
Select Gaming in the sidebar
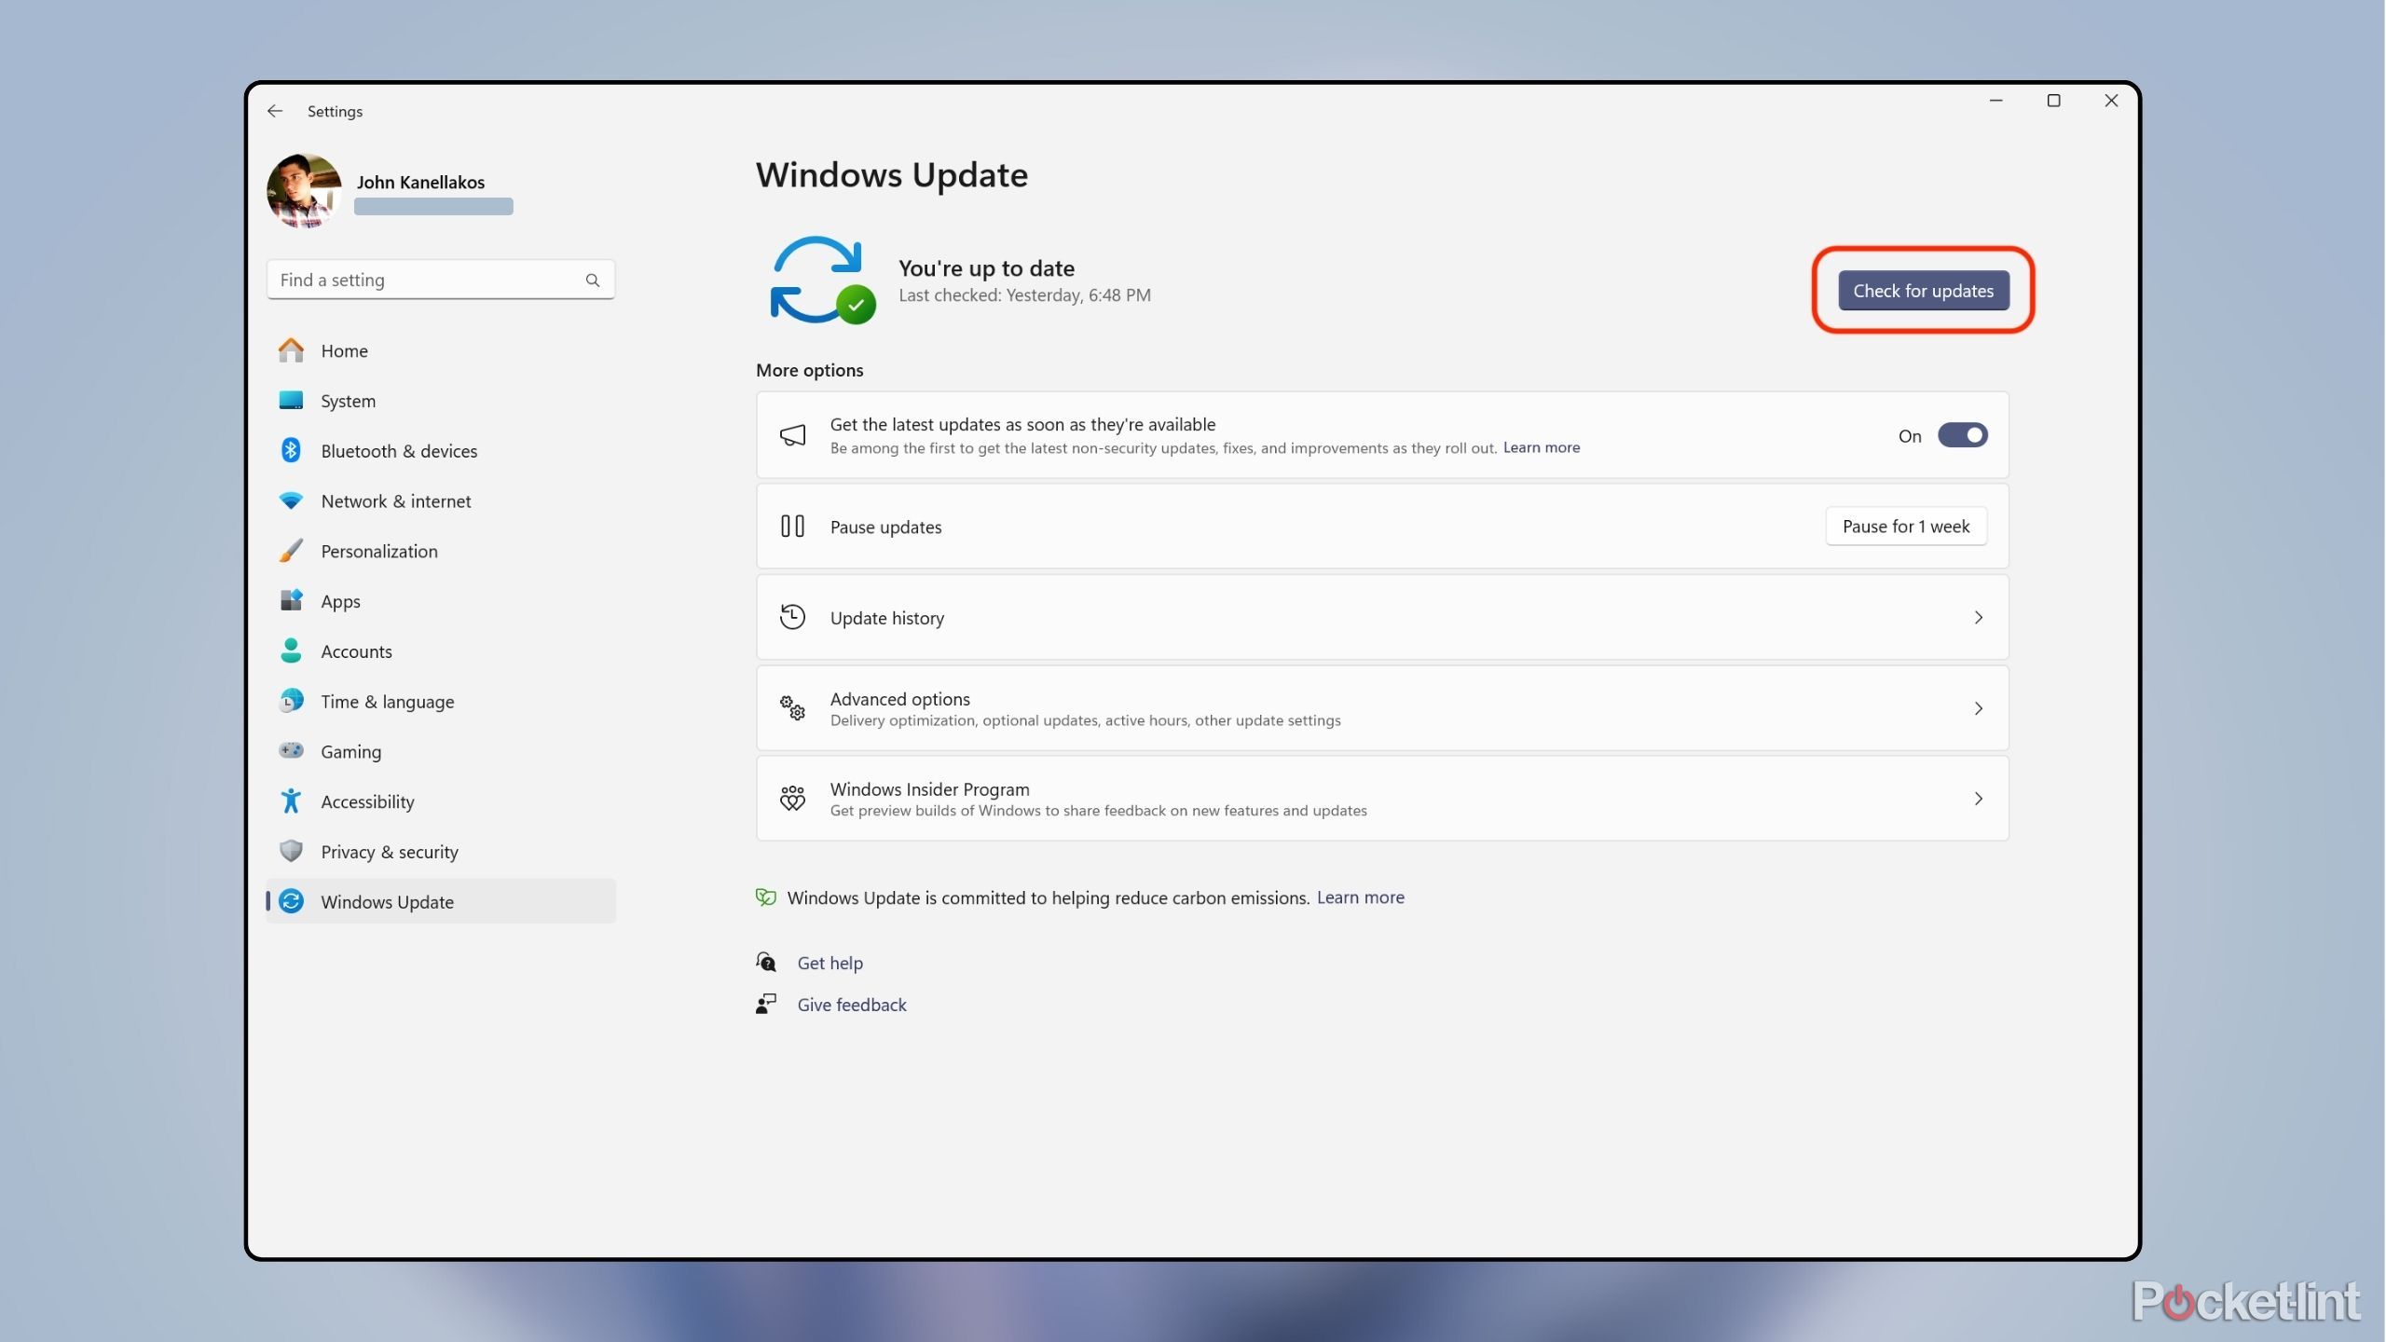coord(441,751)
